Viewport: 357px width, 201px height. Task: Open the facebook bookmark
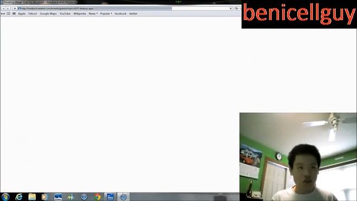pyautogui.click(x=120, y=13)
